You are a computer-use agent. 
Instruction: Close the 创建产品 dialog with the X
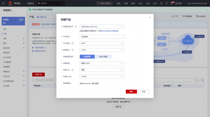tap(150, 18)
